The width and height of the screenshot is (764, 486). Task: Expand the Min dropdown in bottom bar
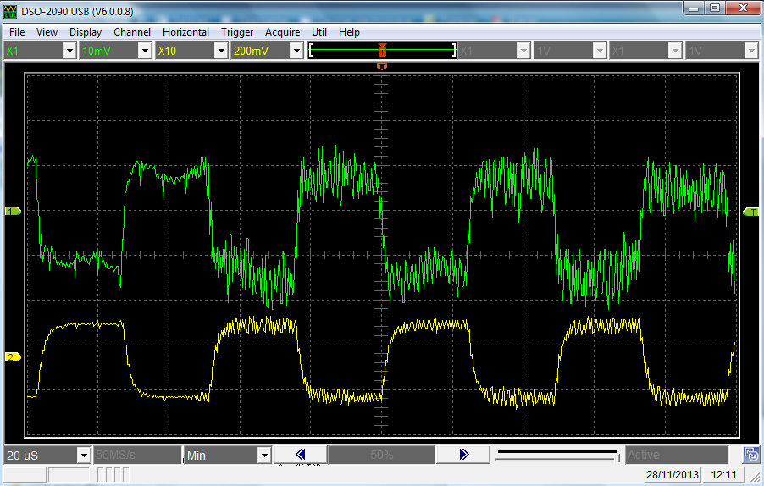point(263,456)
